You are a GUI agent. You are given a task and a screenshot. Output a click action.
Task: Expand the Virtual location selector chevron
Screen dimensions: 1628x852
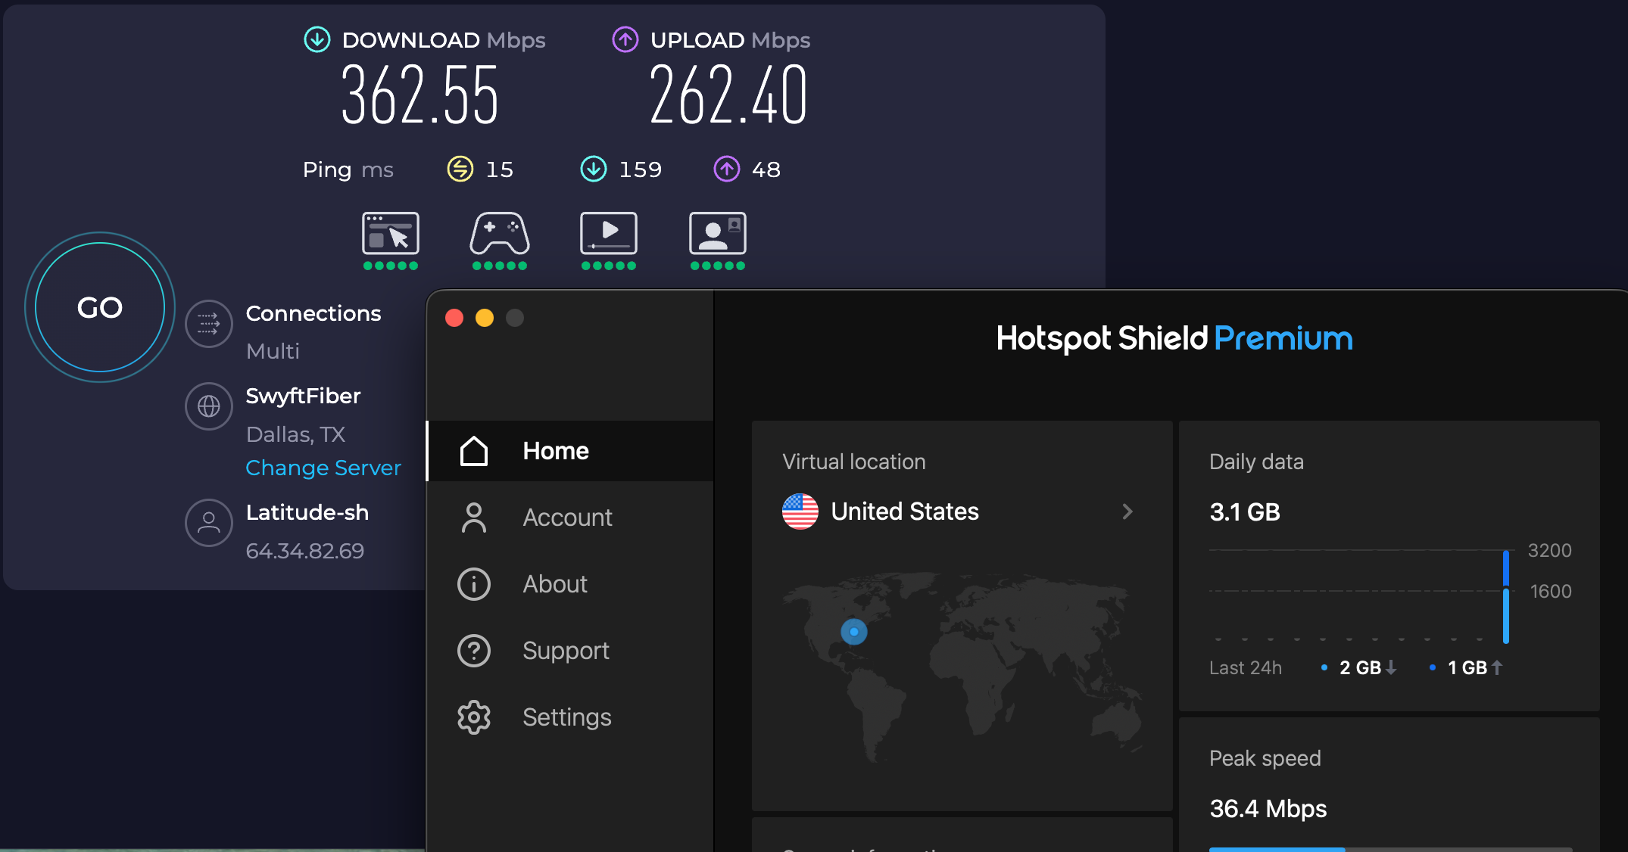coord(1127,512)
